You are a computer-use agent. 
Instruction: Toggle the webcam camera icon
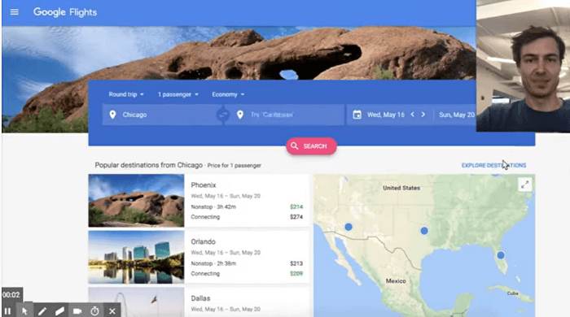point(77,310)
